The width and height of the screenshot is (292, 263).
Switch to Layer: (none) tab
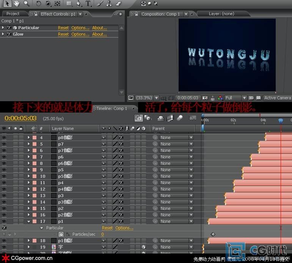tap(221, 14)
